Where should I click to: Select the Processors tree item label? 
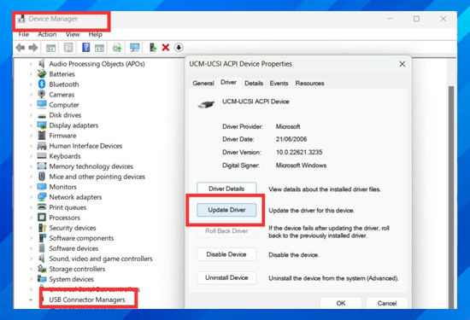coord(64,218)
